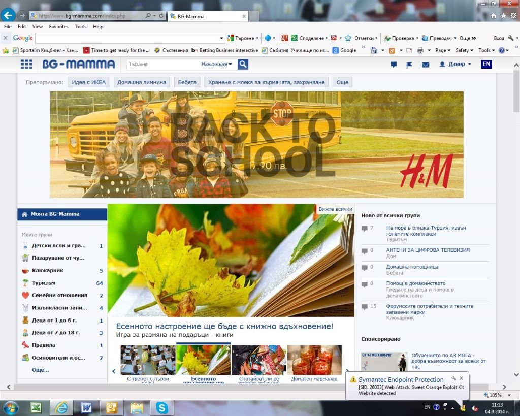Click the carousel previous arrow
The width and height of the screenshot is (520, 416).
tap(114, 371)
